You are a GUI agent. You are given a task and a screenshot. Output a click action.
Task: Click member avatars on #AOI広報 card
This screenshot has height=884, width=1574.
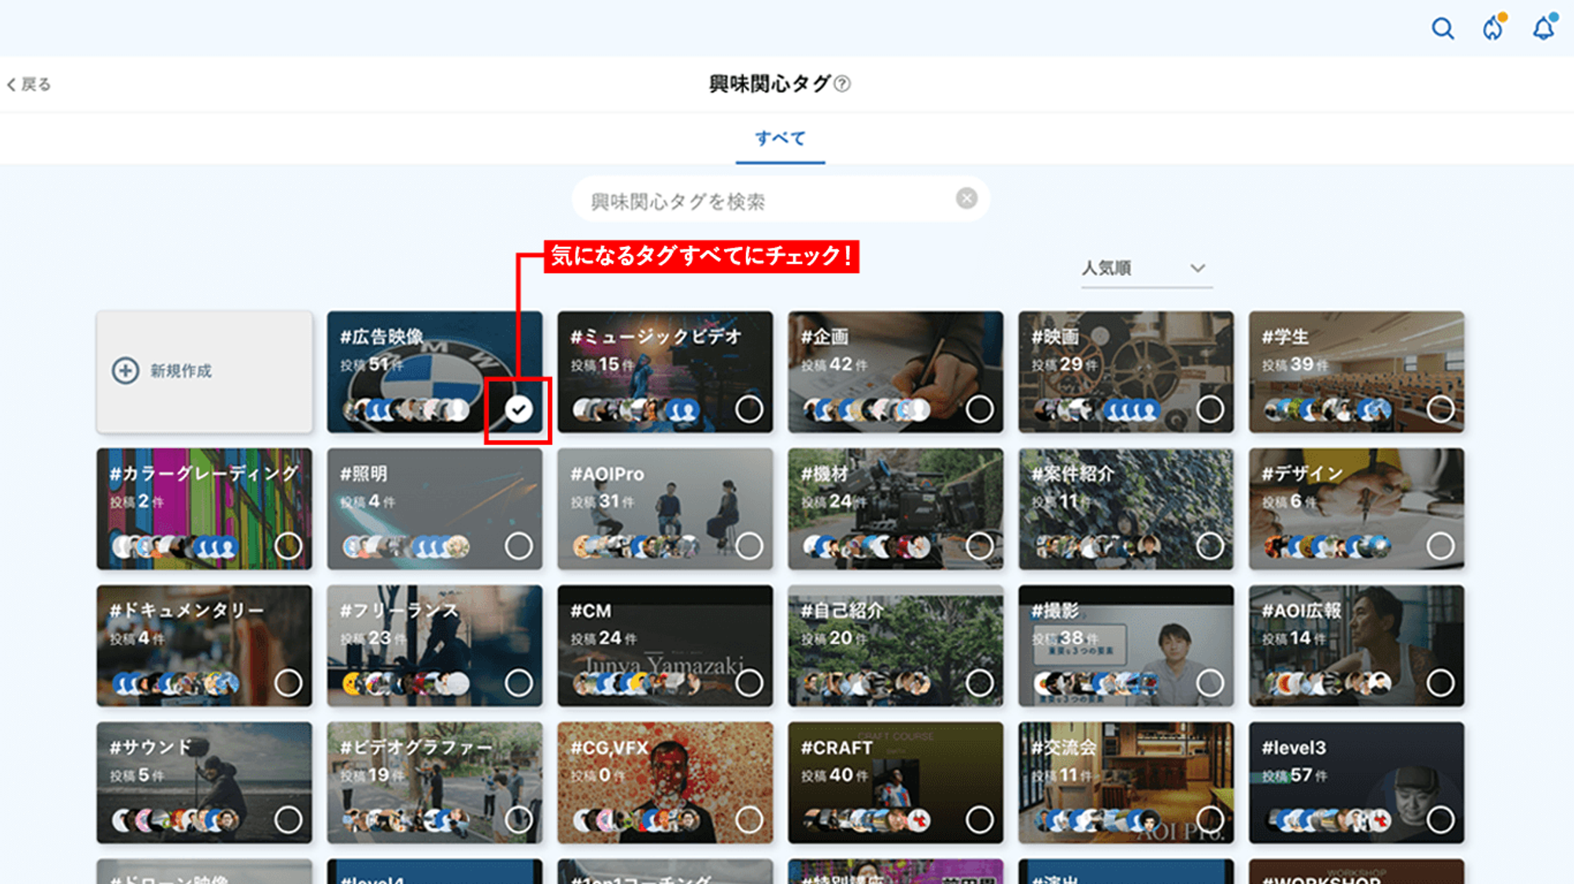(1328, 683)
